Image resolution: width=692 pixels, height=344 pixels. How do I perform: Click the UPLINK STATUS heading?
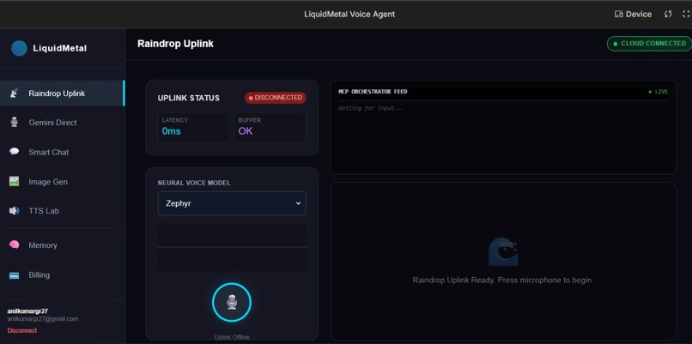(188, 98)
